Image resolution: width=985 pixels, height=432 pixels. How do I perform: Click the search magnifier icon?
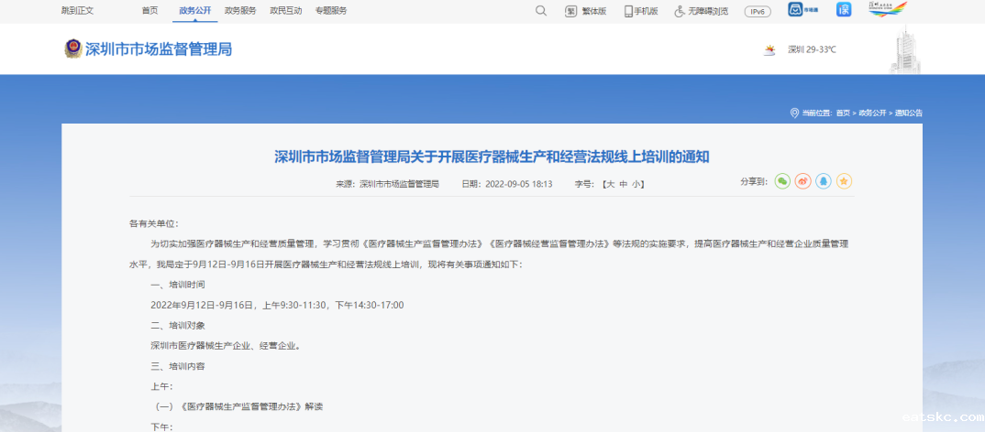coord(540,11)
